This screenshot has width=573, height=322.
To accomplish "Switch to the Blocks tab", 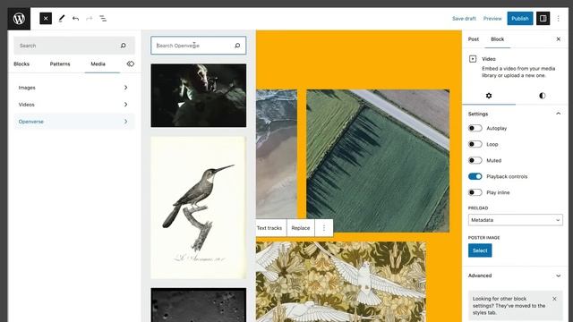I will click(21, 64).
